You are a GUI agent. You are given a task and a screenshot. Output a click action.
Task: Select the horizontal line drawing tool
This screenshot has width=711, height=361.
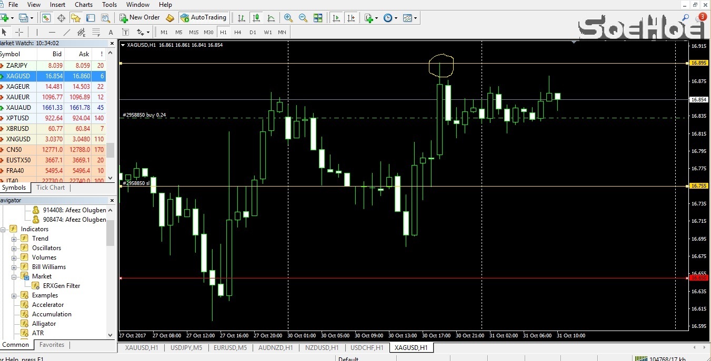click(x=52, y=33)
